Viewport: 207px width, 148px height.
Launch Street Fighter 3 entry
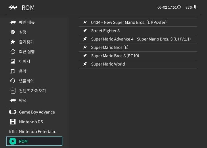138,31
